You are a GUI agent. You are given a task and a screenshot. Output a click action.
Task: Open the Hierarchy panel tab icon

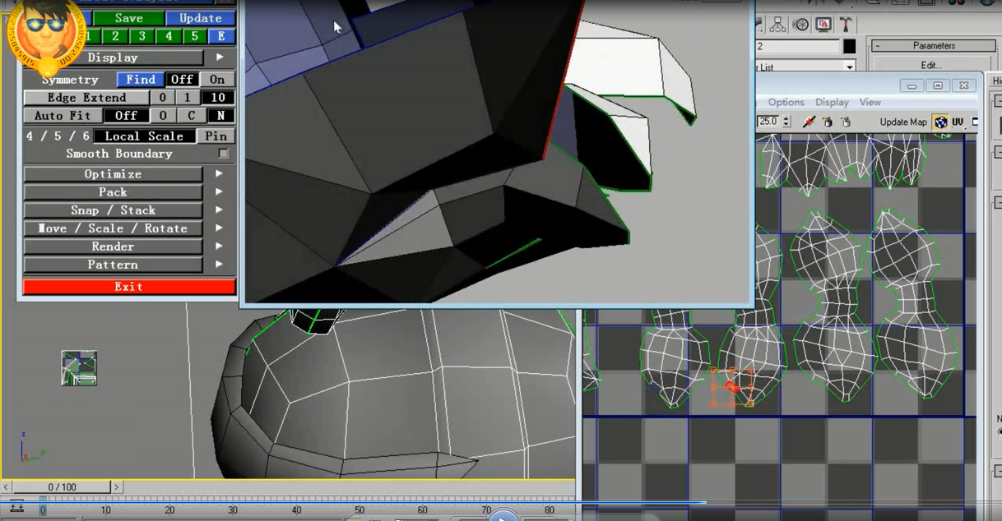pos(777,25)
